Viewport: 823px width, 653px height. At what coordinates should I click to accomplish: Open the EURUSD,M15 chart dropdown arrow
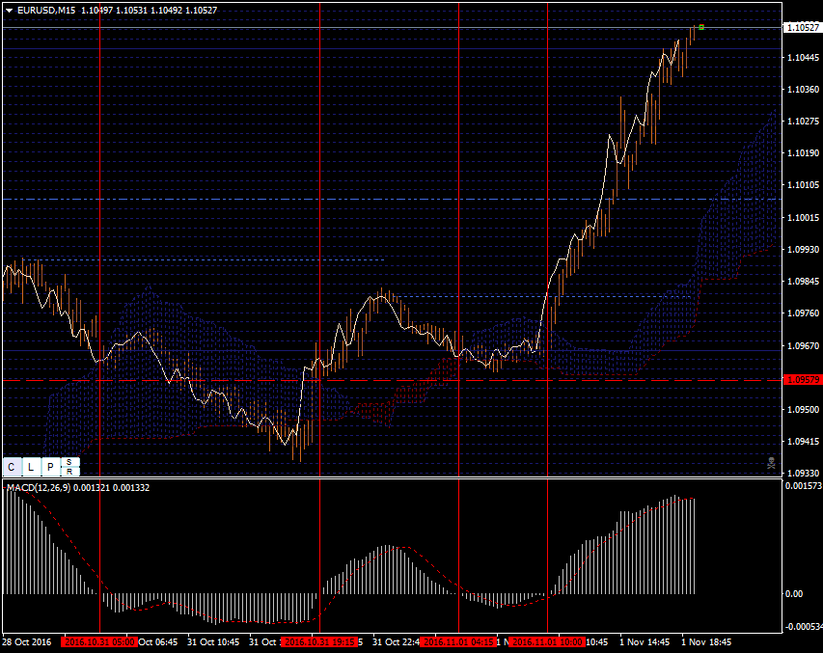pos(9,10)
